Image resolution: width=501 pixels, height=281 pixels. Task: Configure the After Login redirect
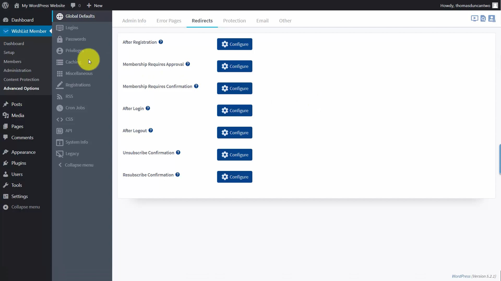[235, 110]
